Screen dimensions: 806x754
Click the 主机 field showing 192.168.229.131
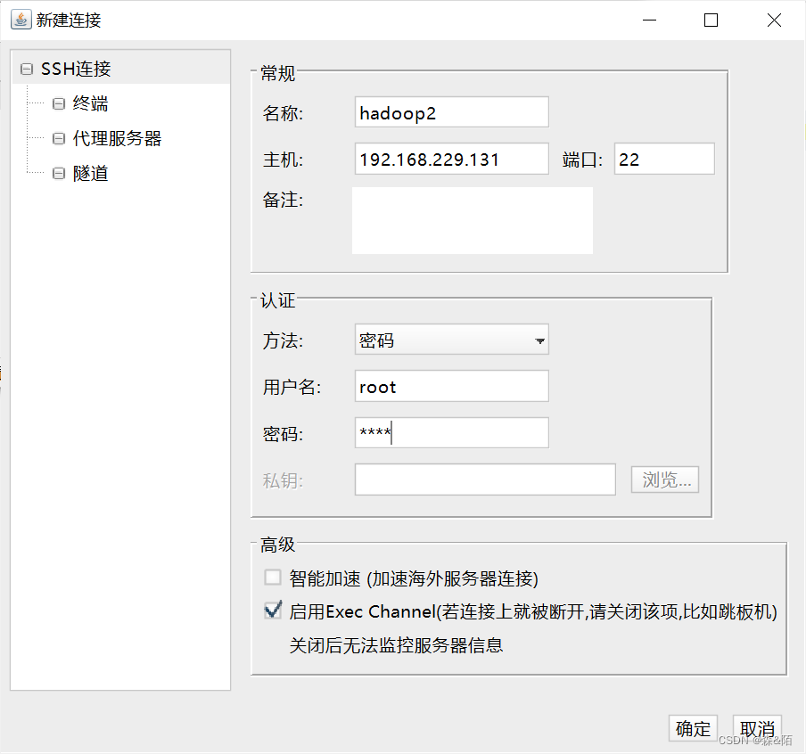[x=450, y=158]
